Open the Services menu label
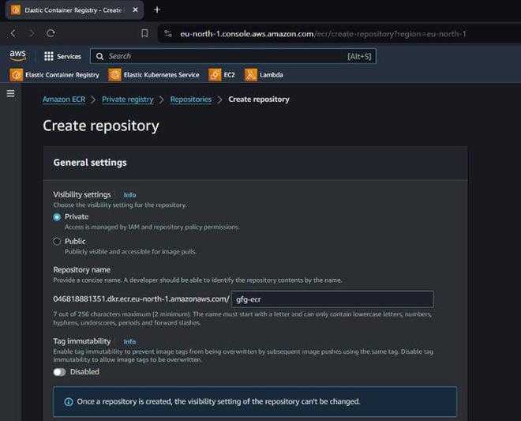This screenshot has height=421, width=521. click(69, 57)
